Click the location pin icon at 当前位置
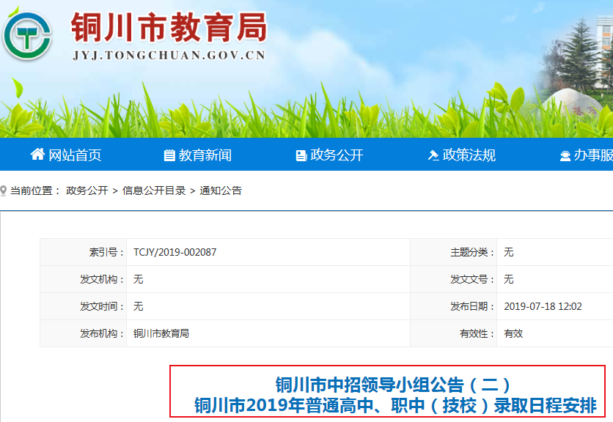This screenshot has width=613, height=422. click(4, 190)
